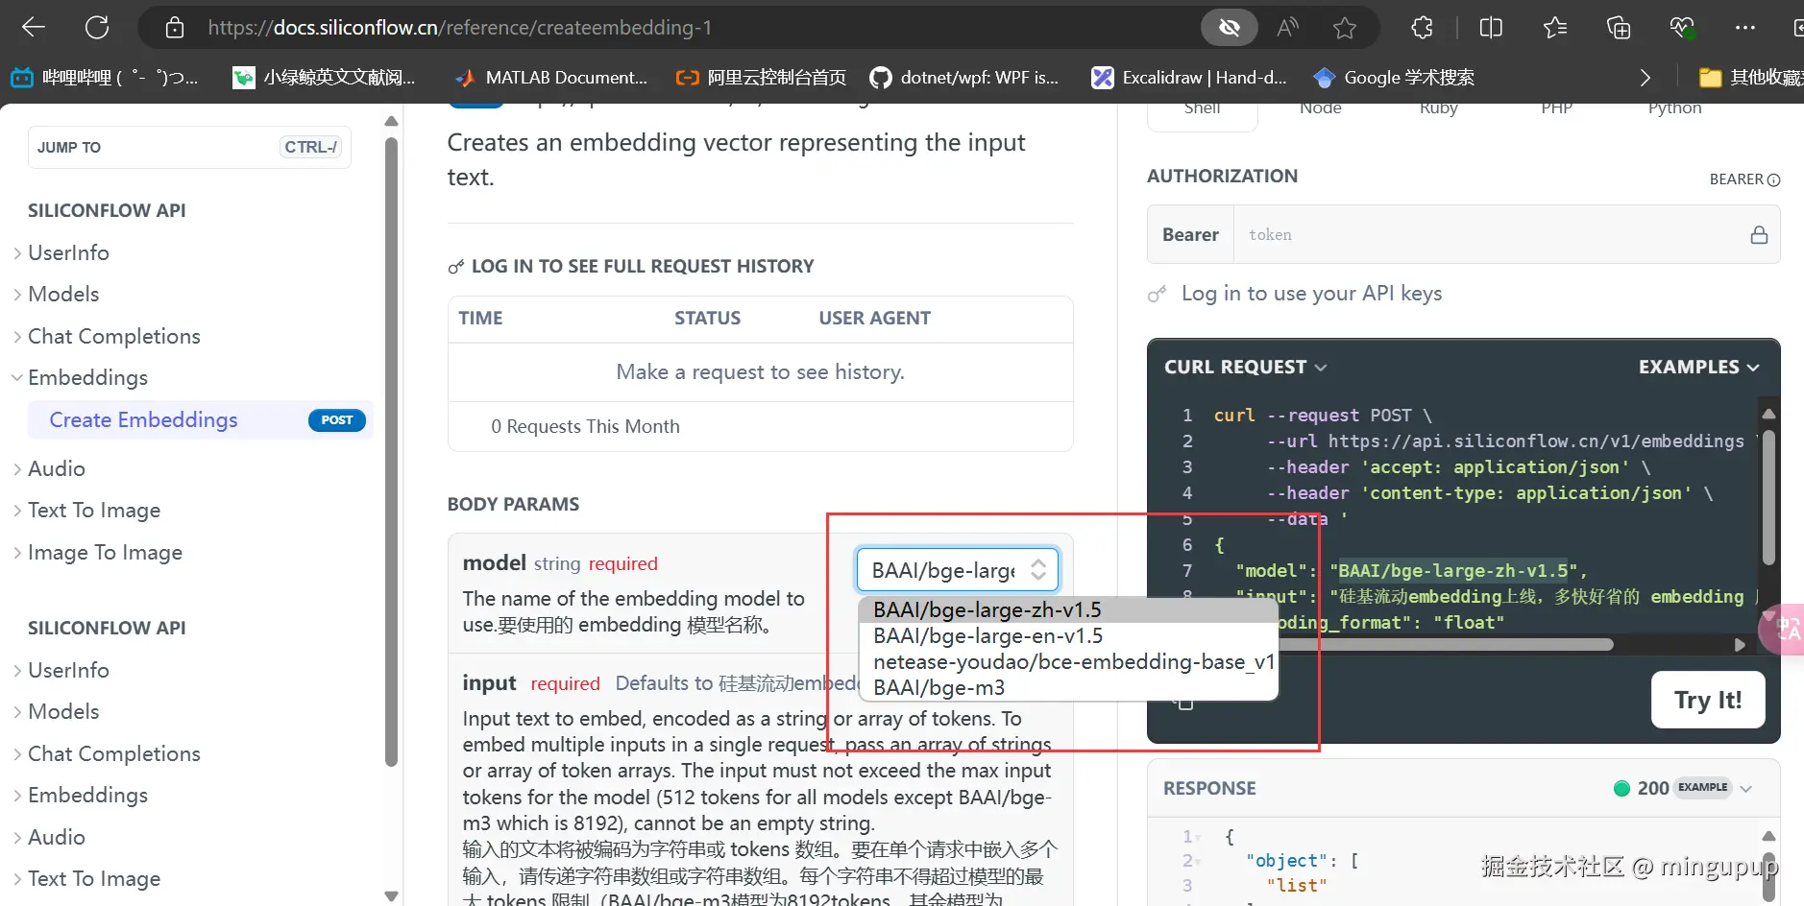Select the Python language tab
Viewport: 1804px width, 906px height.
(x=1674, y=108)
